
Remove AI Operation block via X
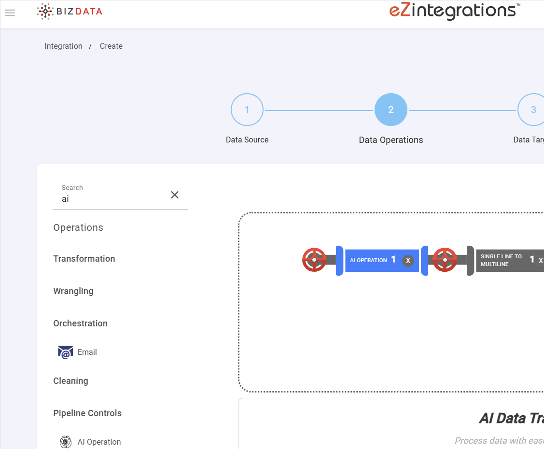(408, 261)
